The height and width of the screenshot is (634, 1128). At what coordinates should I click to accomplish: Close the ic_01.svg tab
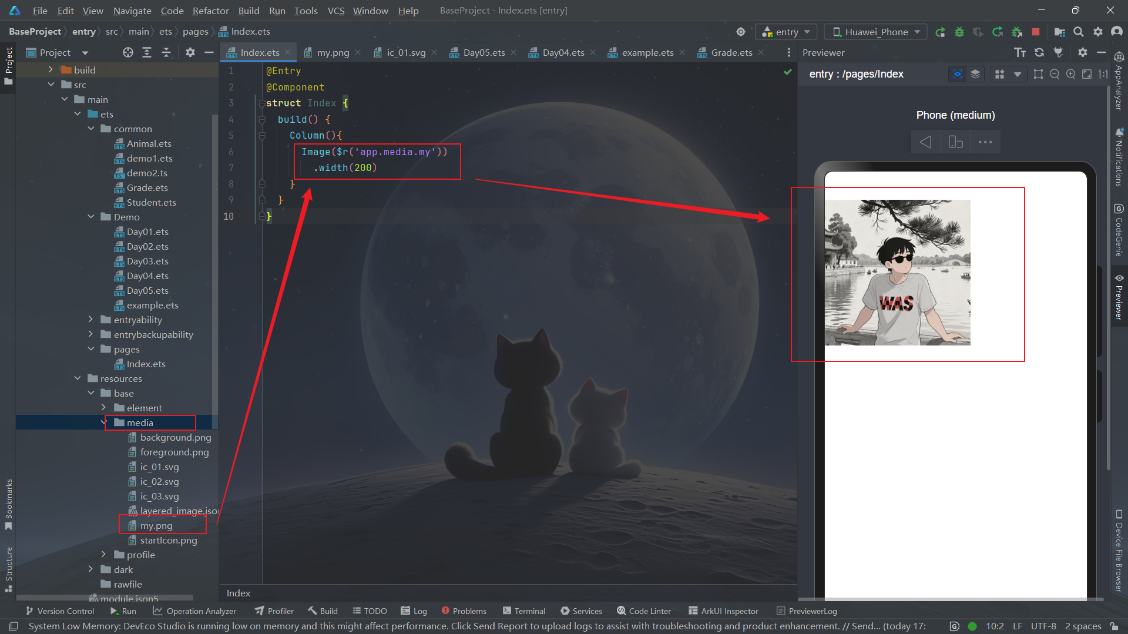click(x=434, y=52)
